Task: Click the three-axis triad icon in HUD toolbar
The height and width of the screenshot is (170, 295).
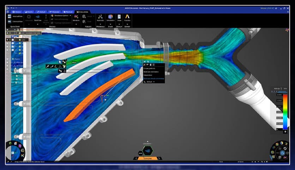Action: point(60,66)
